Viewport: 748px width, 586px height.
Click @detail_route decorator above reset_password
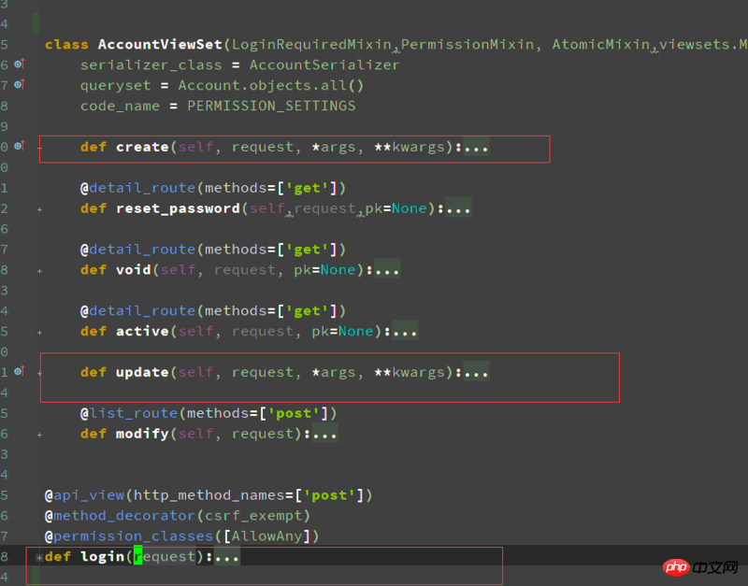pos(137,188)
